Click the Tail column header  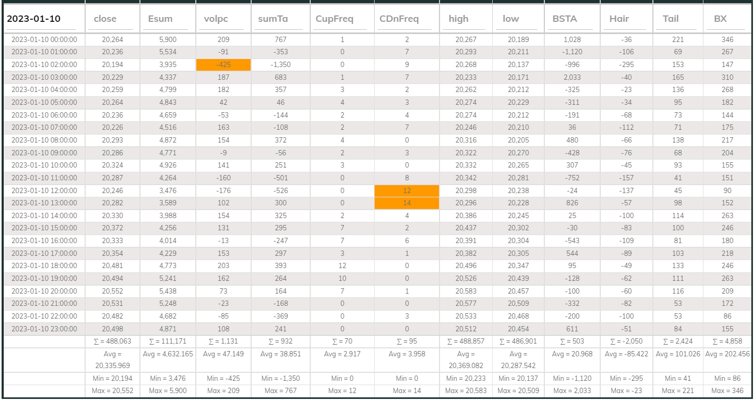click(676, 19)
